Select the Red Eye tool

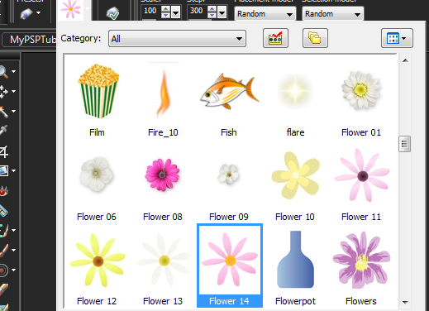pyautogui.click(x=3, y=191)
